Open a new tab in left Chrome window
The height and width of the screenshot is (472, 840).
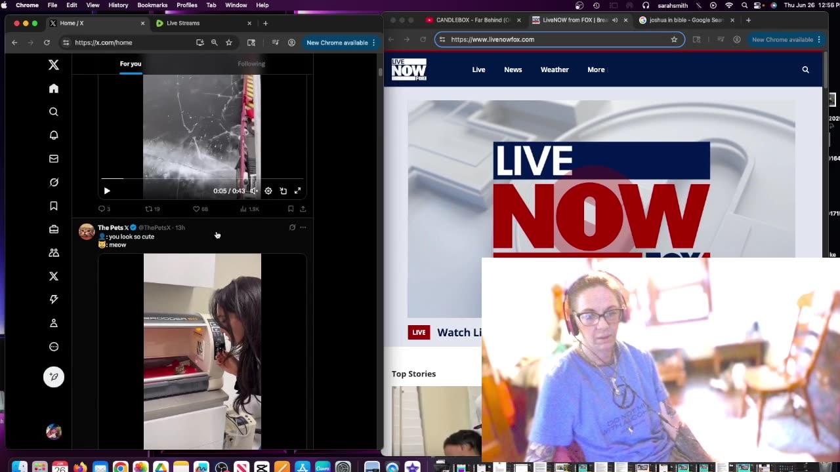coord(265,23)
